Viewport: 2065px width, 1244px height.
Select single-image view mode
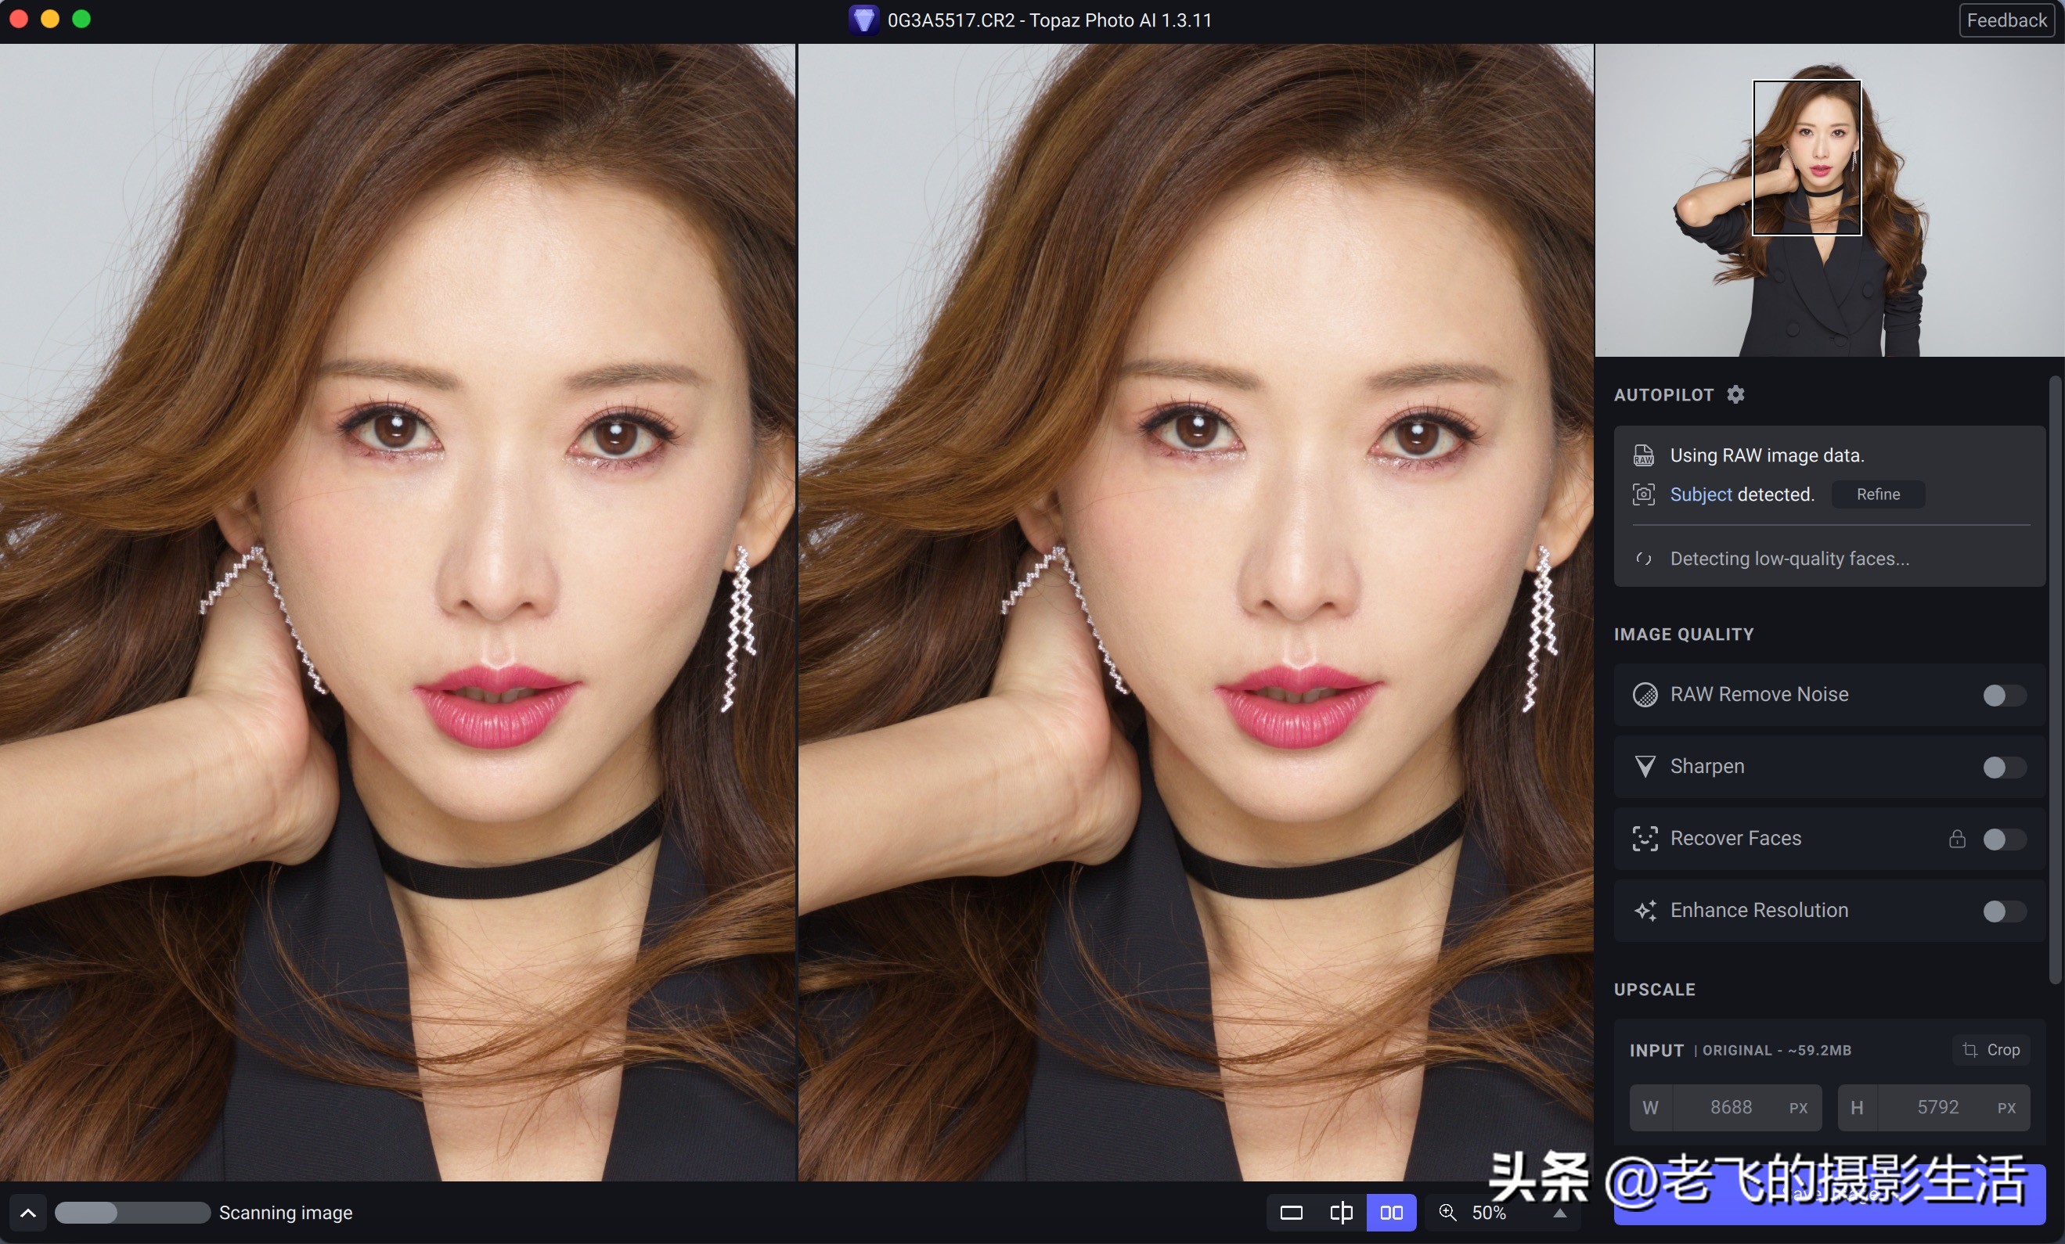[1291, 1212]
